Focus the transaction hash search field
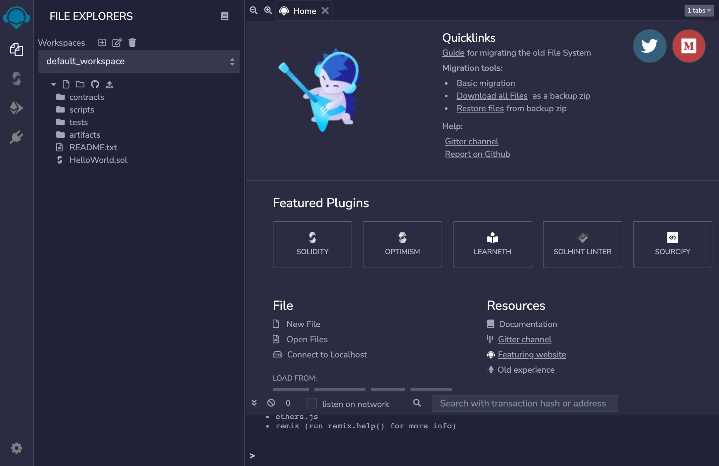Screen dimensions: 719x466 [x=525, y=403]
